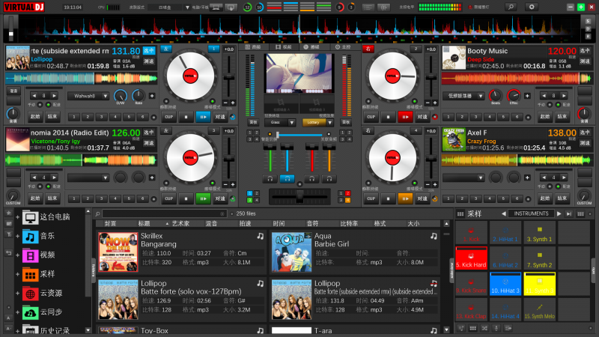Toggle headphone cue under the green channel fader
Viewport: 599px width, 337px height.
tap(270, 178)
